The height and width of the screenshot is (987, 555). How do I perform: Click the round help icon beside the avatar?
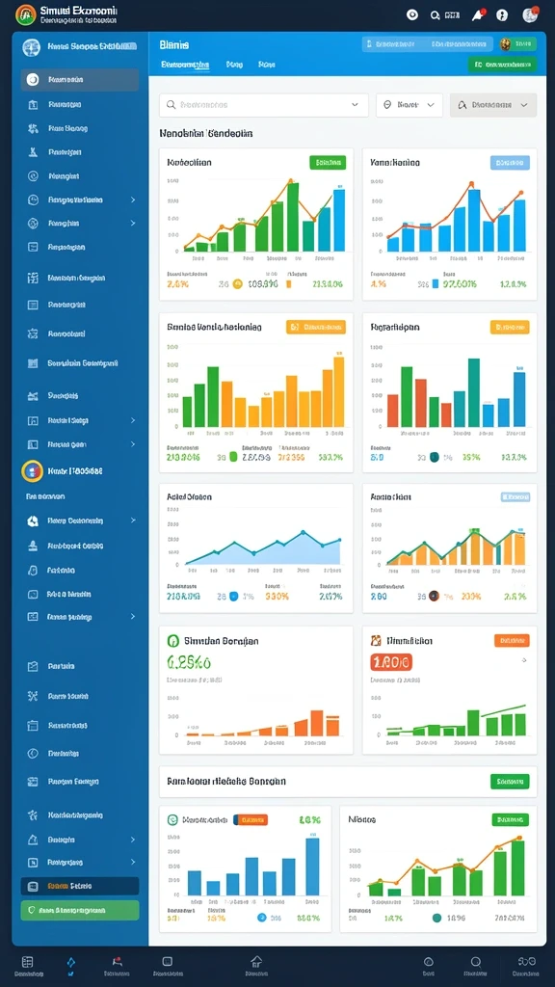[x=501, y=15]
